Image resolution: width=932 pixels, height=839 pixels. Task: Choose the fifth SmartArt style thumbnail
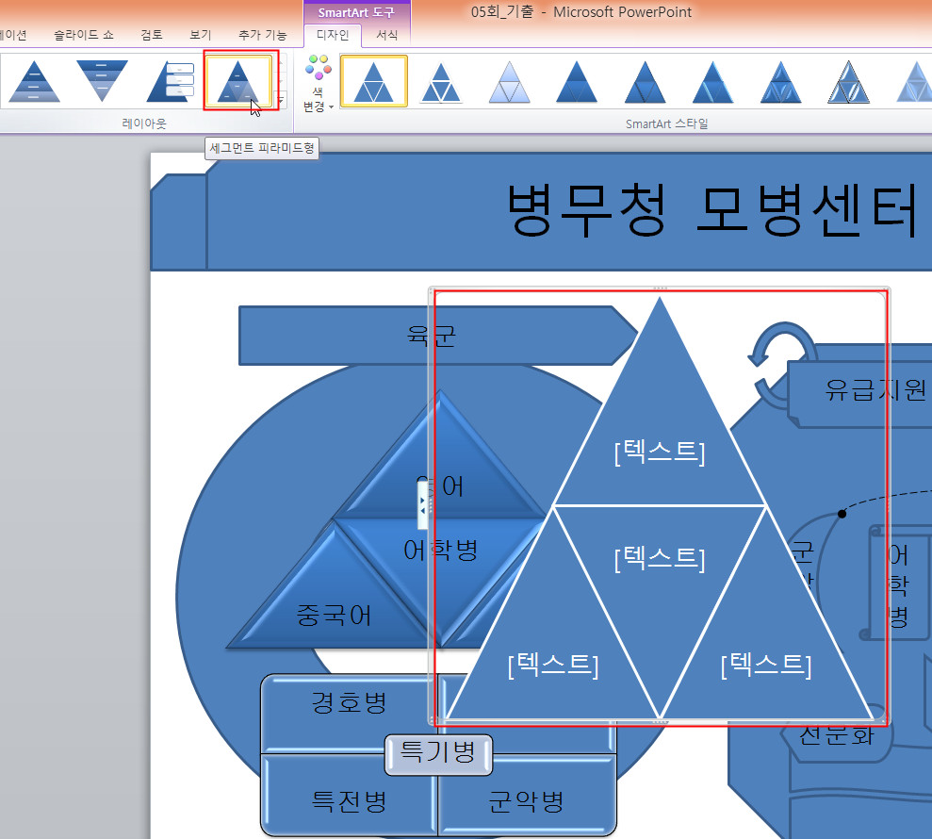click(645, 82)
